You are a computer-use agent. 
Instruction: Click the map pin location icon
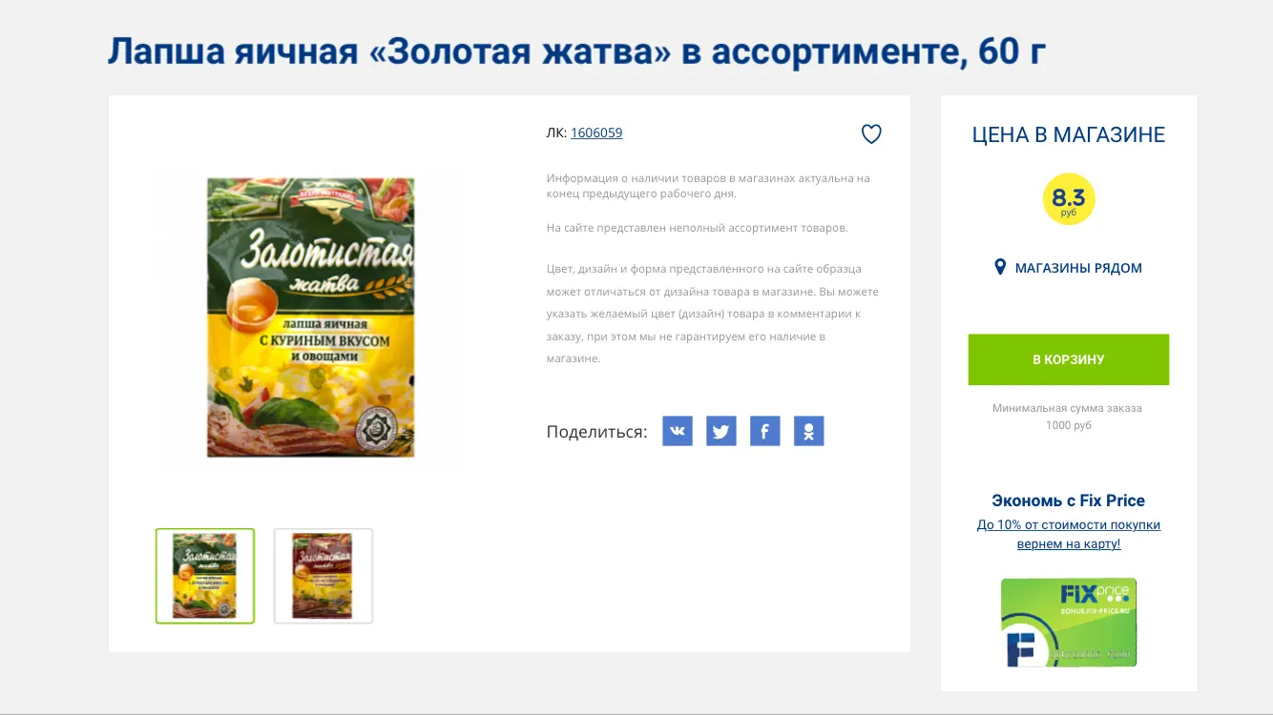(x=1000, y=267)
